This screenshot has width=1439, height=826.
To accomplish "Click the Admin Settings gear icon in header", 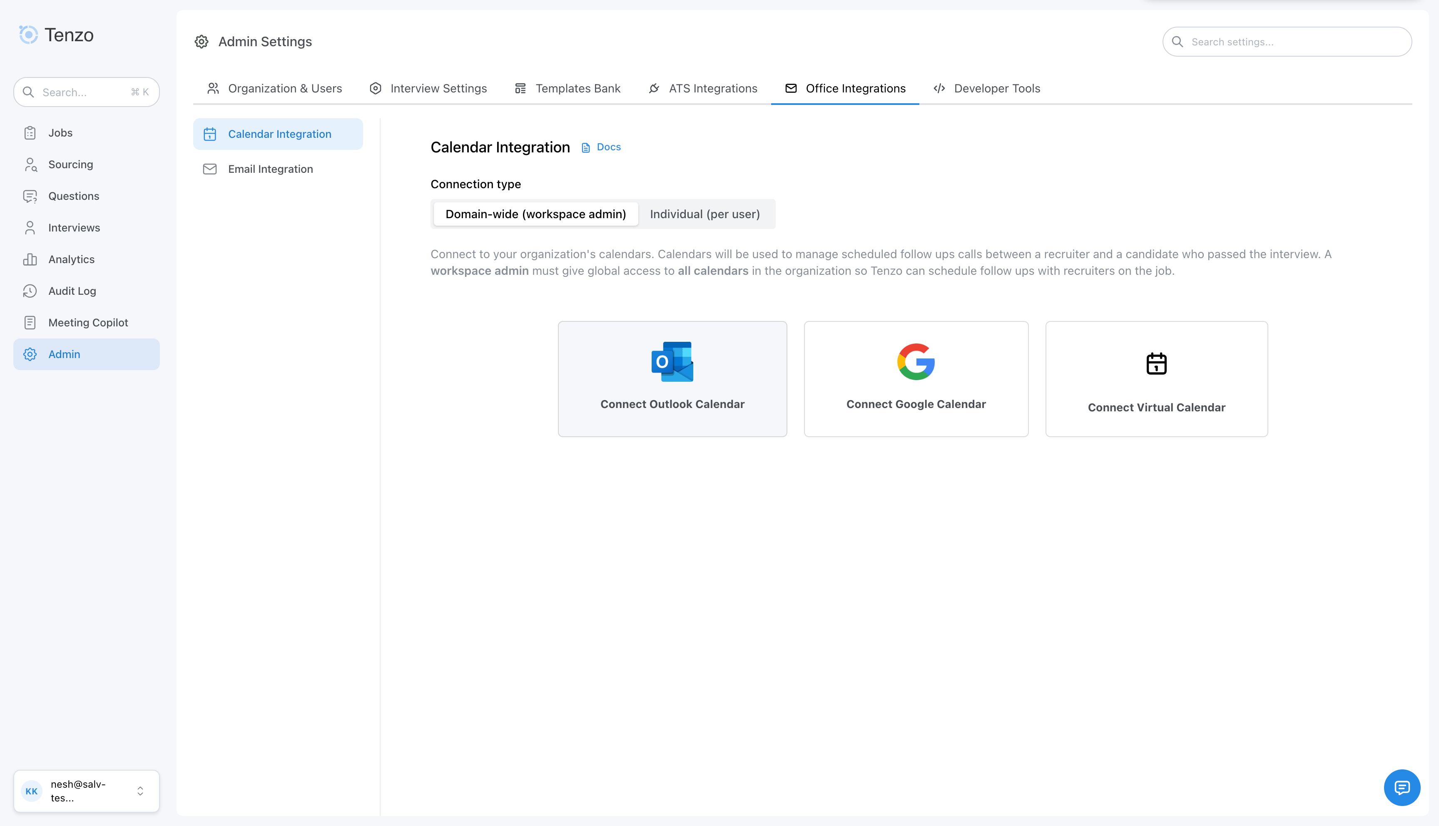I will [202, 41].
